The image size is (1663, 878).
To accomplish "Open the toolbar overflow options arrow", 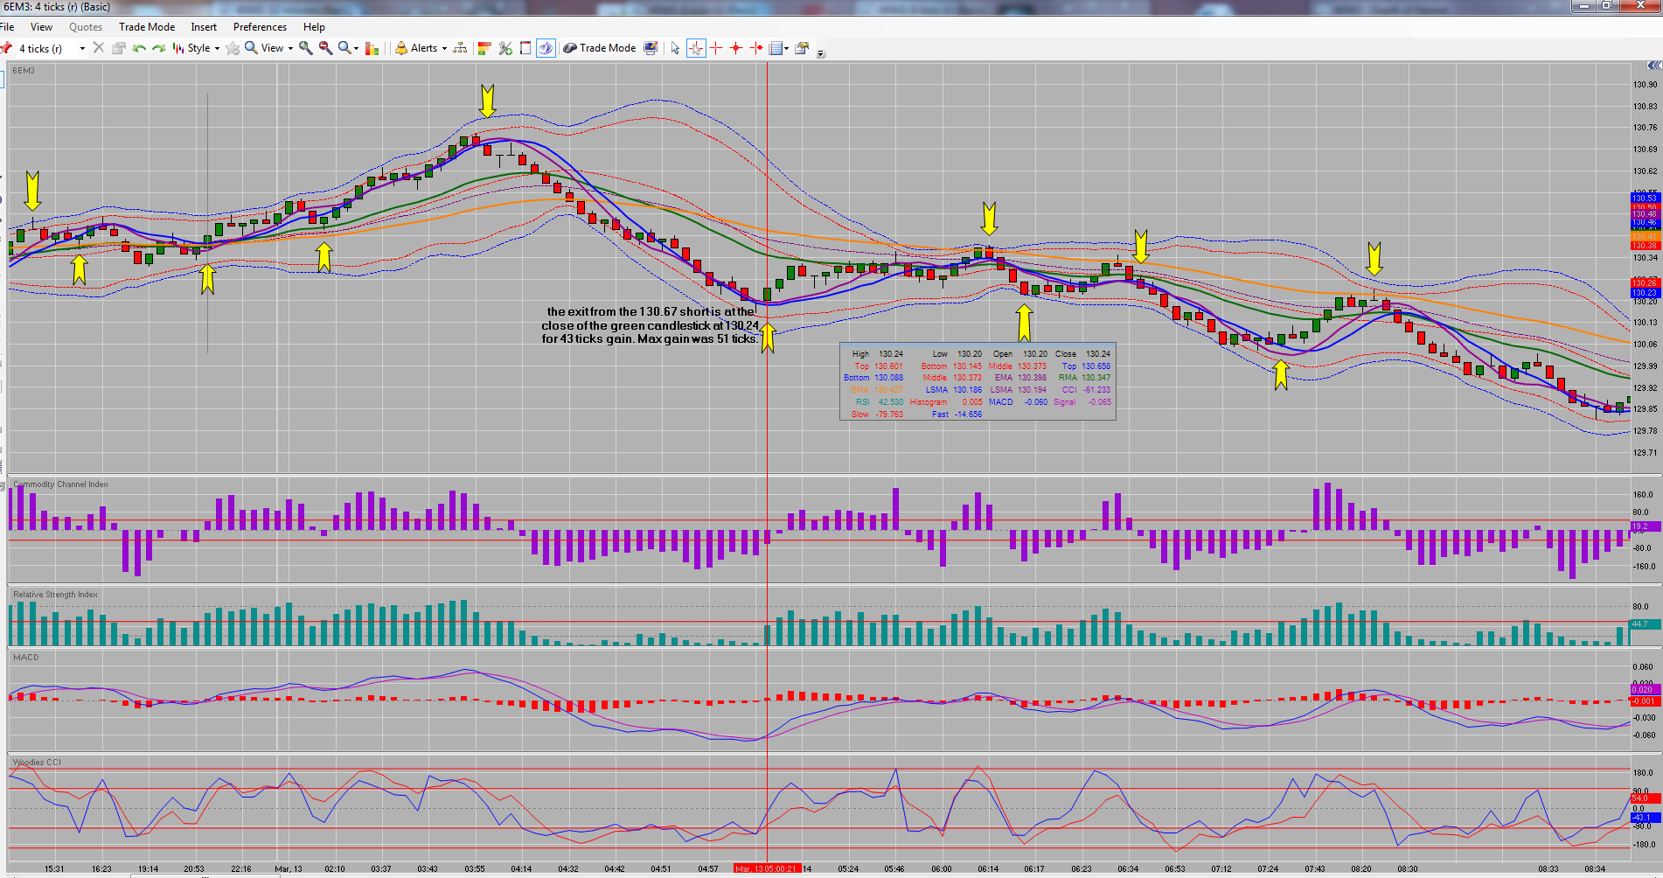I will pos(820,53).
